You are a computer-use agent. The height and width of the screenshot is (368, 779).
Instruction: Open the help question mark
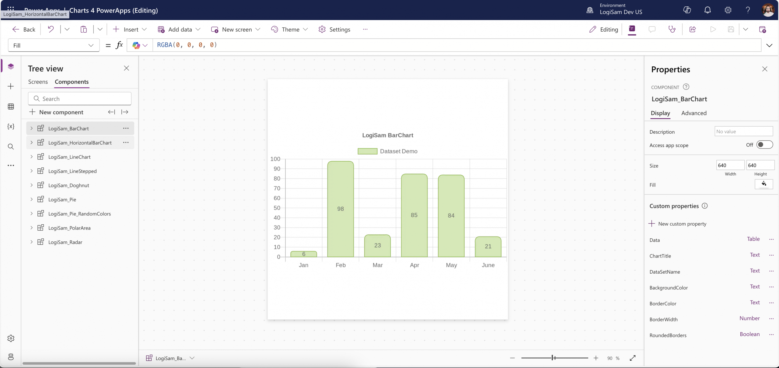coord(748,10)
